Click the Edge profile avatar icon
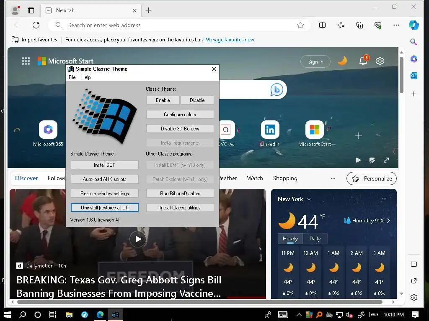The height and width of the screenshot is (321, 429). pyautogui.click(x=16, y=10)
